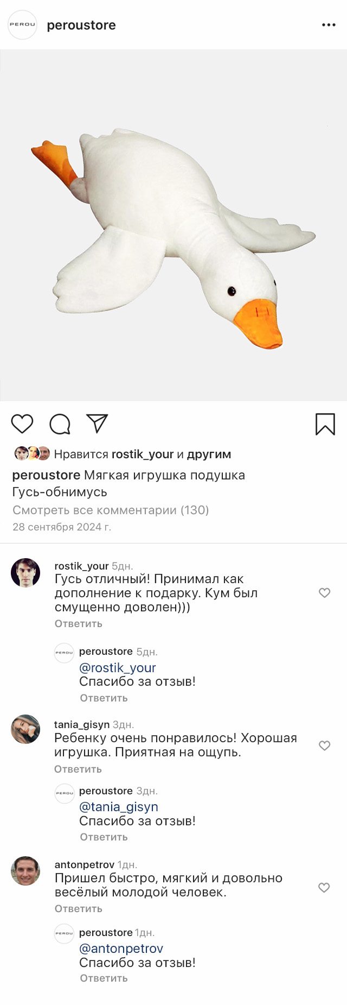
Task: Open peroustore username in header
Action: point(81,25)
